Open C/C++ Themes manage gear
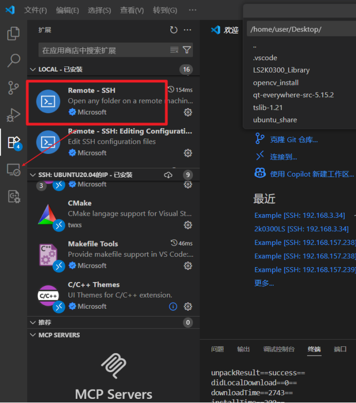The image size is (356, 403). pyautogui.click(x=188, y=307)
